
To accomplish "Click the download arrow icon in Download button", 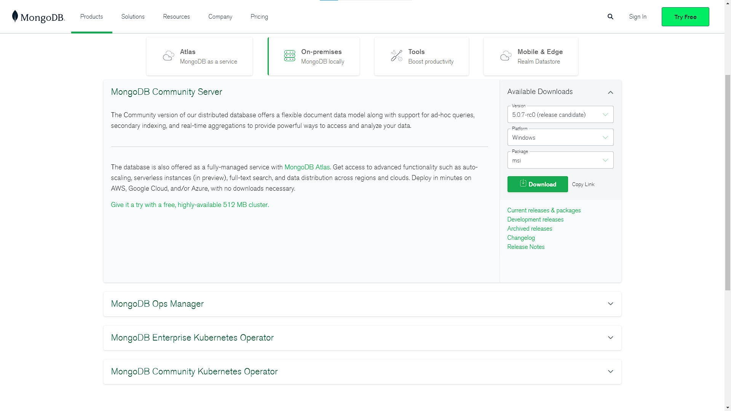I will (523, 183).
